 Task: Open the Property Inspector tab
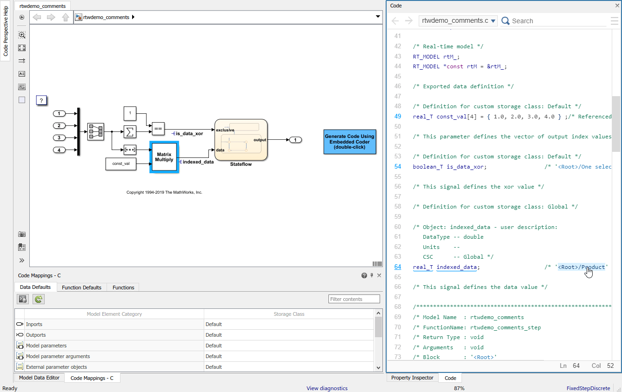coord(412,378)
